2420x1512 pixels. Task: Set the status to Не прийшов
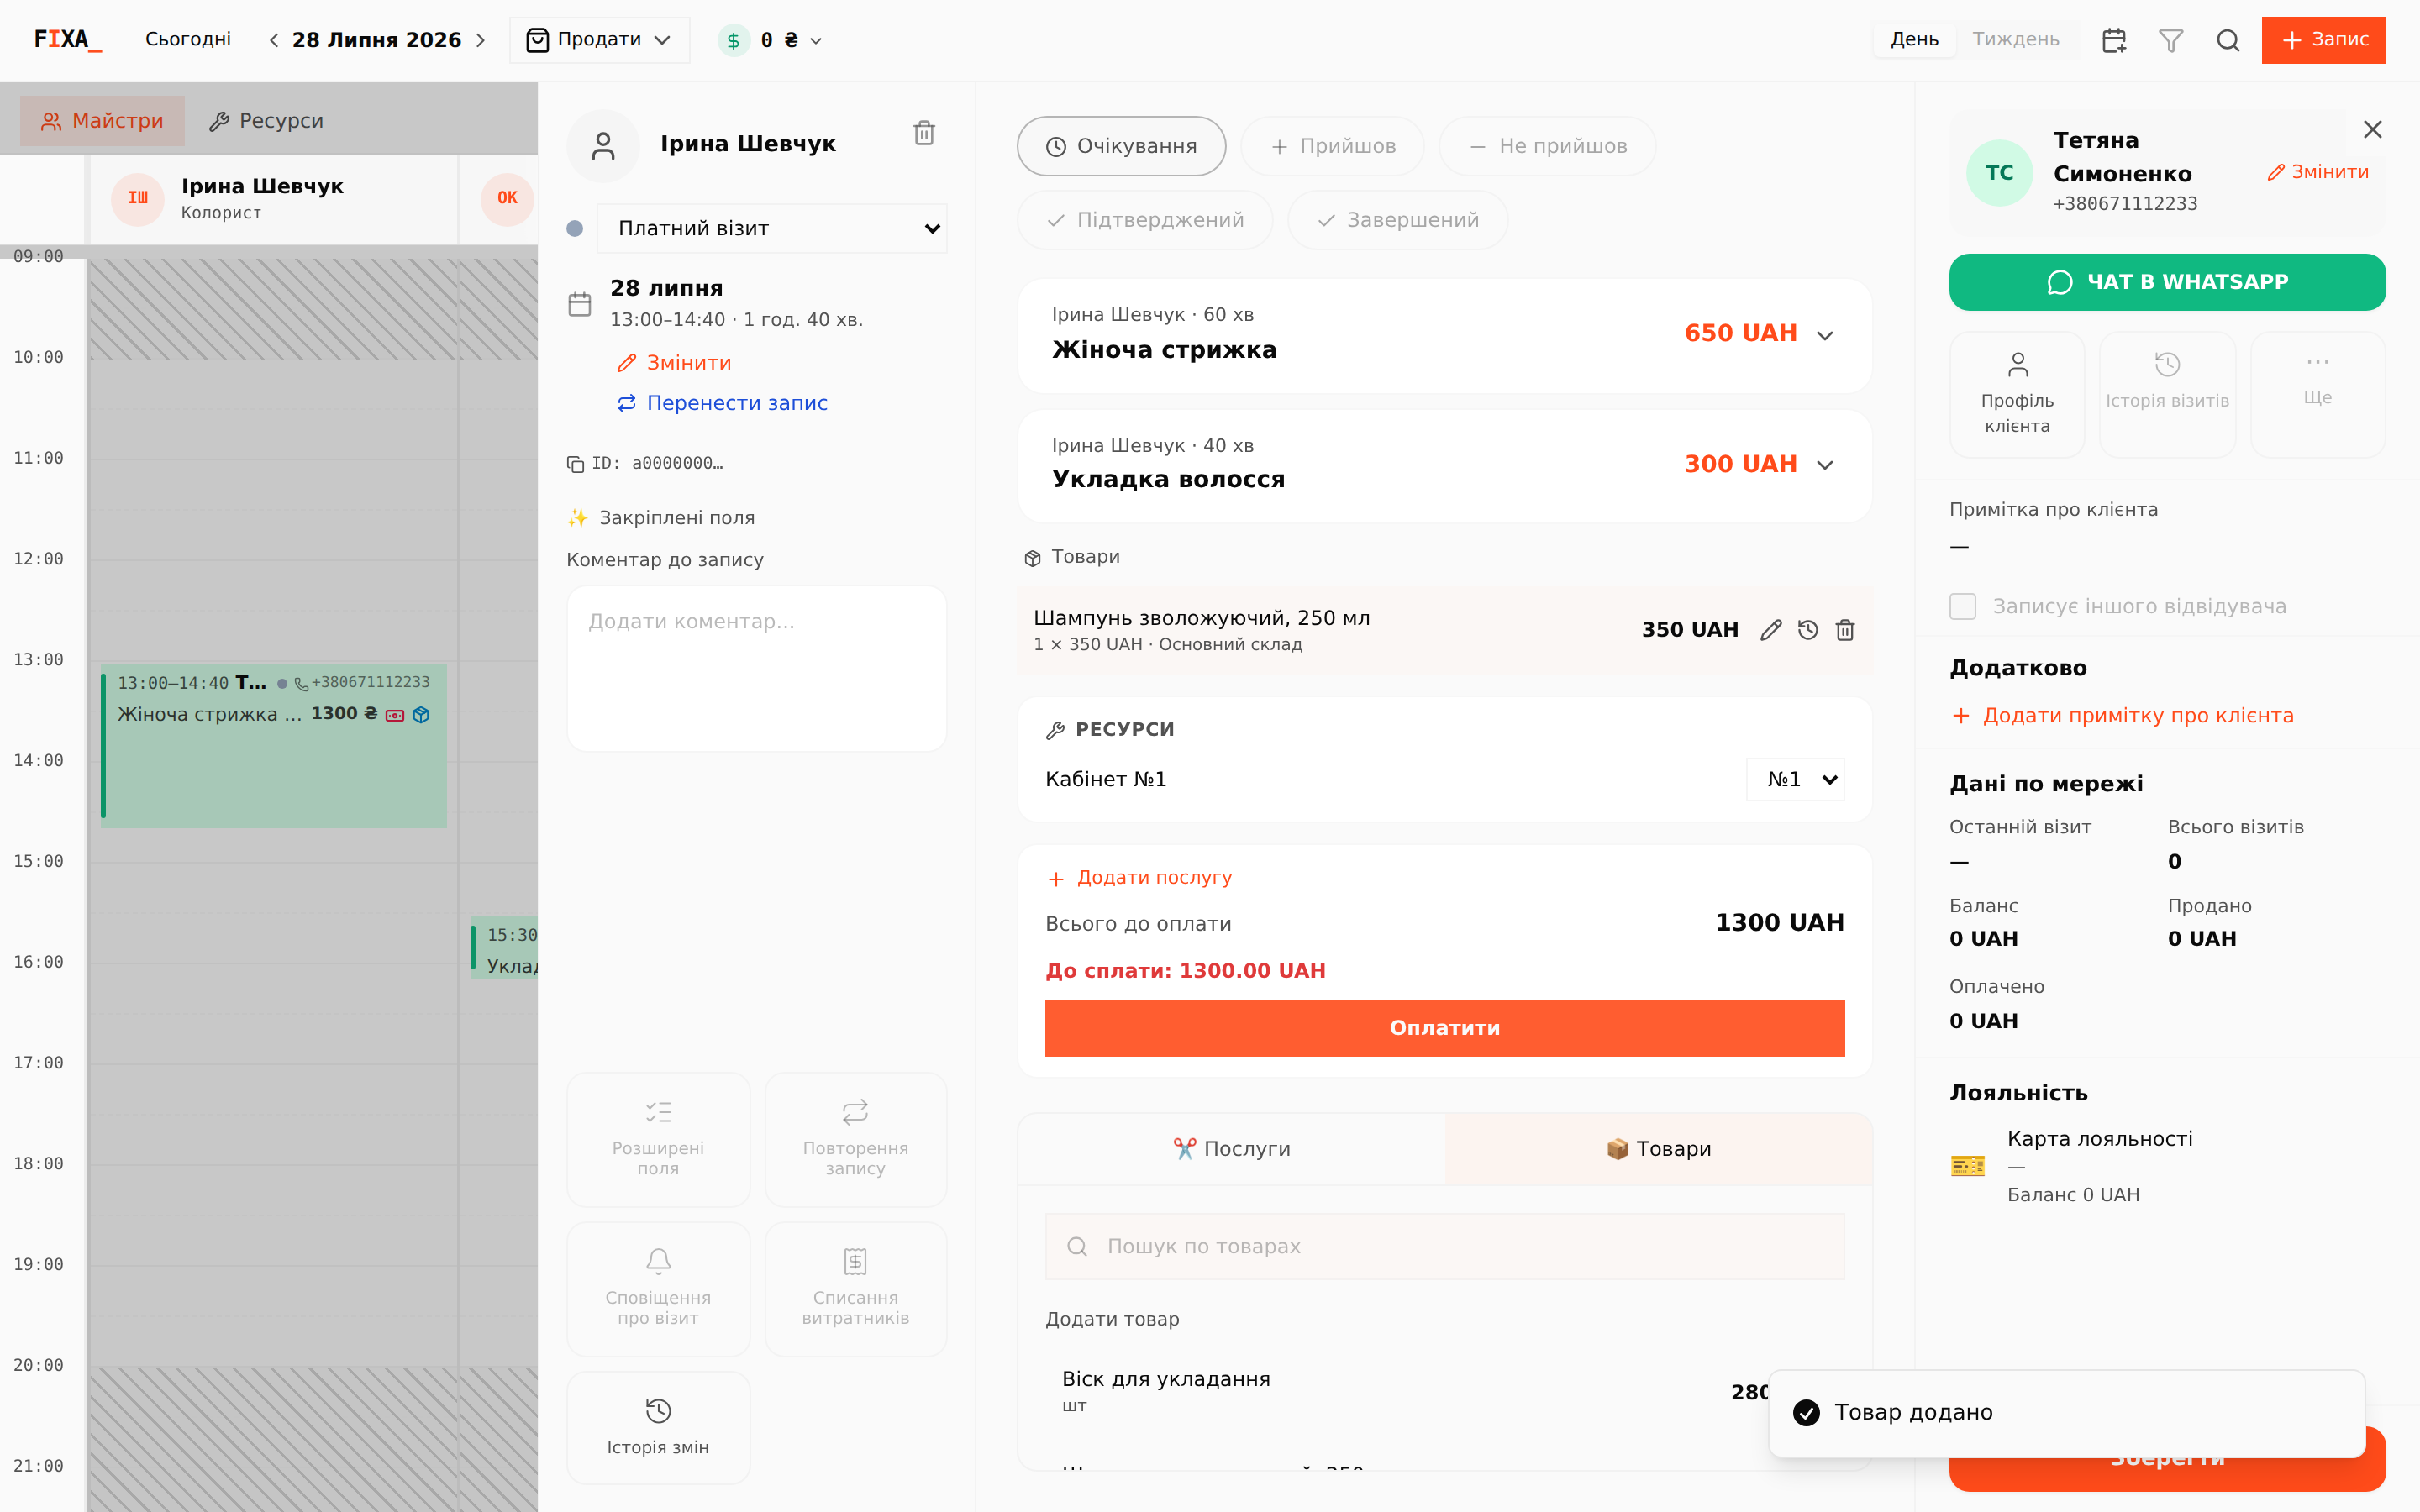(x=1547, y=146)
